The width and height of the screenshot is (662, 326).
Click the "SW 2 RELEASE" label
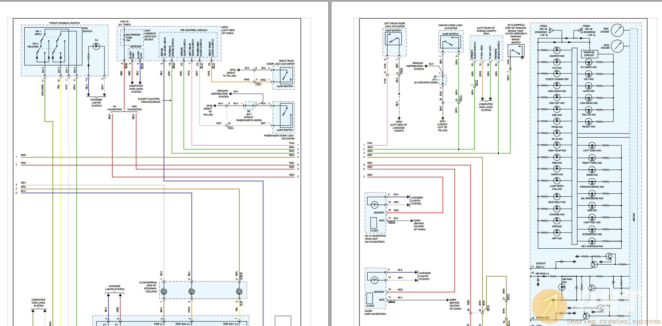click(33, 45)
